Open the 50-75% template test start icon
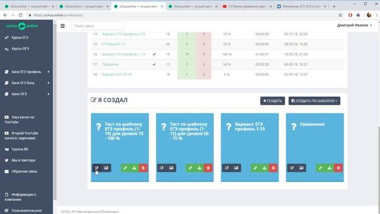This screenshot has width=380, height=214. click(x=162, y=168)
